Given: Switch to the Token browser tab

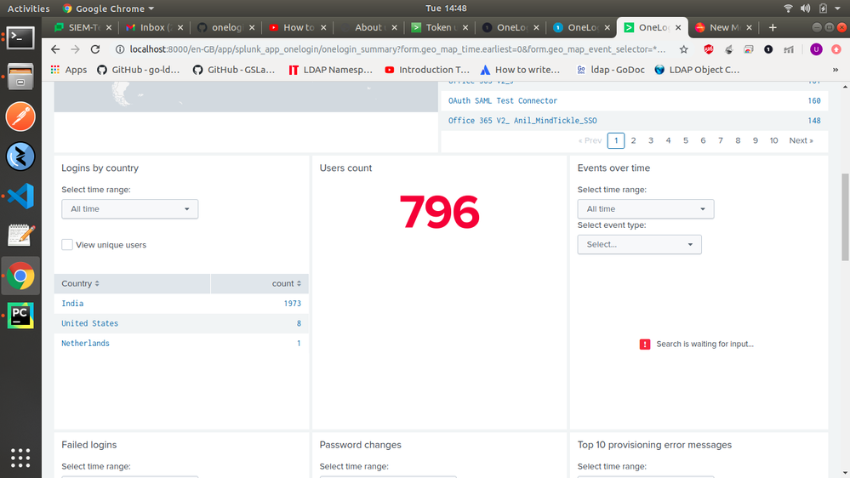Looking at the screenshot, I should coord(437,27).
